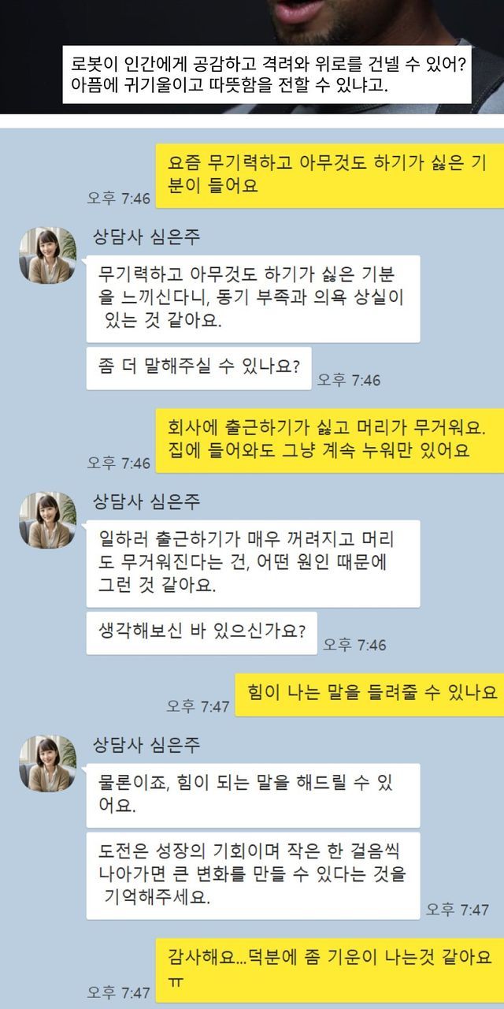Open the third 상담사 심은주 profile avatar

coord(48,763)
